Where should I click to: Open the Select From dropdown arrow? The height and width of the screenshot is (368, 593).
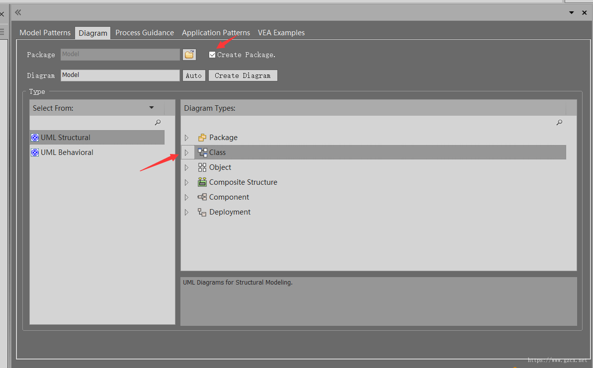[152, 108]
